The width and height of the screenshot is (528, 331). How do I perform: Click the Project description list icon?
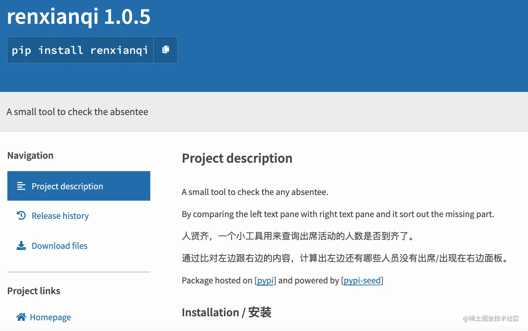[x=21, y=186]
